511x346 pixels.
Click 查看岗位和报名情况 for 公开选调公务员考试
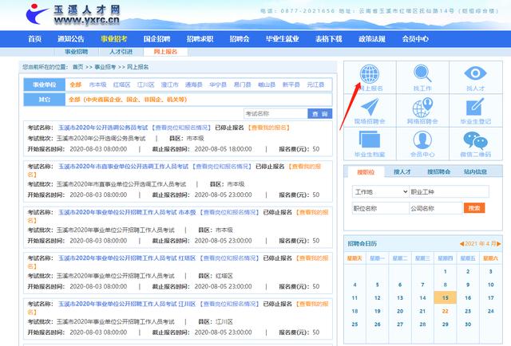(181, 128)
